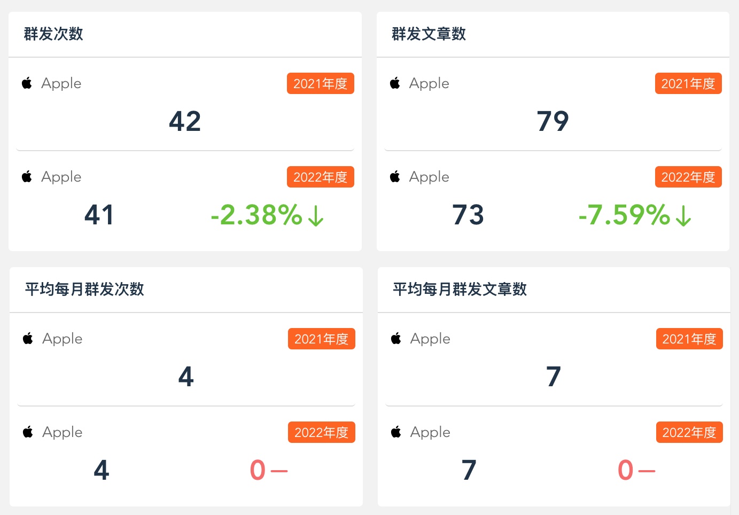739x515 pixels.
Task: Click the Apple logo icon beside 群发次数 2022 value 41
Action: (x=27, y=176)
